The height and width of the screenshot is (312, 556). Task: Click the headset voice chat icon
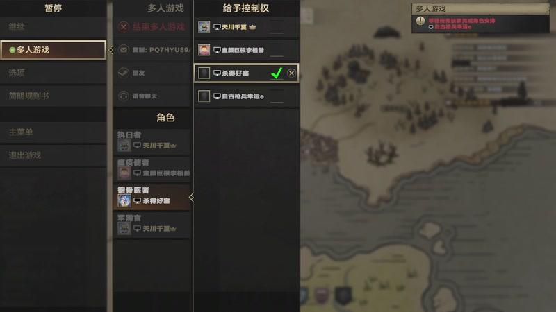pyautogui.click(x=124, y=96)
